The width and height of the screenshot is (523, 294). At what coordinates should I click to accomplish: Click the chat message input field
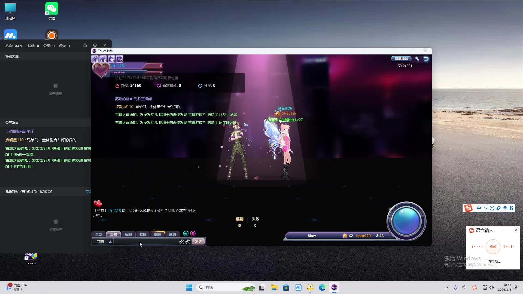click(146, 242)
